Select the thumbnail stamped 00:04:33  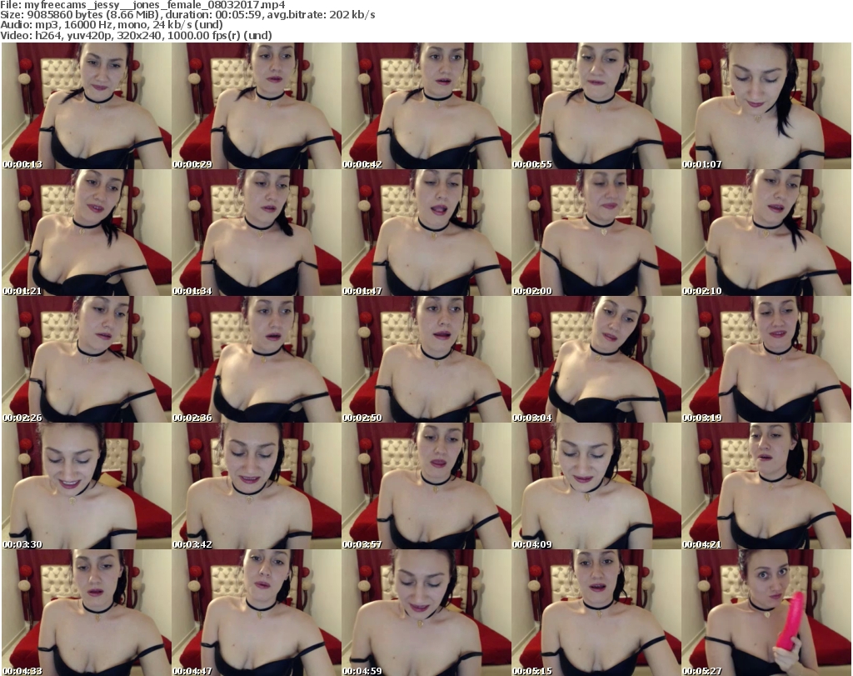pyautogui.click(x=87, y=613)
